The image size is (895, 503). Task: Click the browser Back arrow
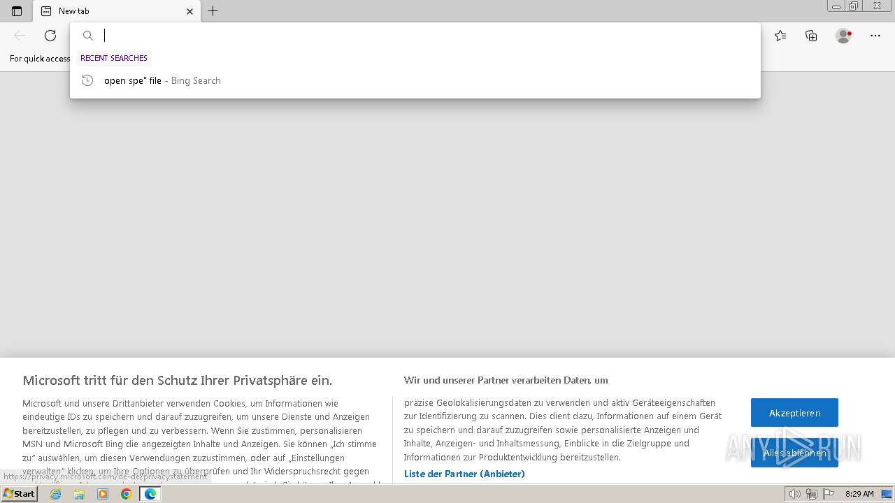point(20,36)
